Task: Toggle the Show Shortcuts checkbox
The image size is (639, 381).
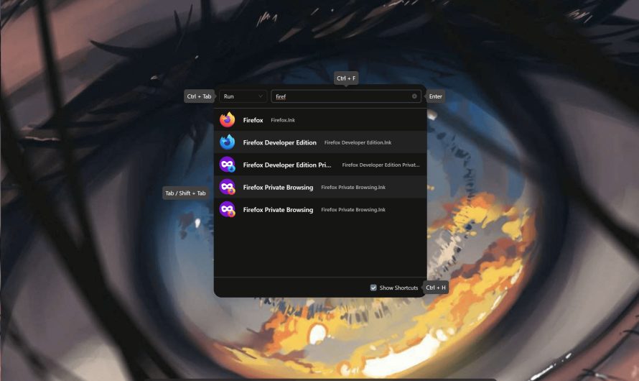Action: coord(373,288)
